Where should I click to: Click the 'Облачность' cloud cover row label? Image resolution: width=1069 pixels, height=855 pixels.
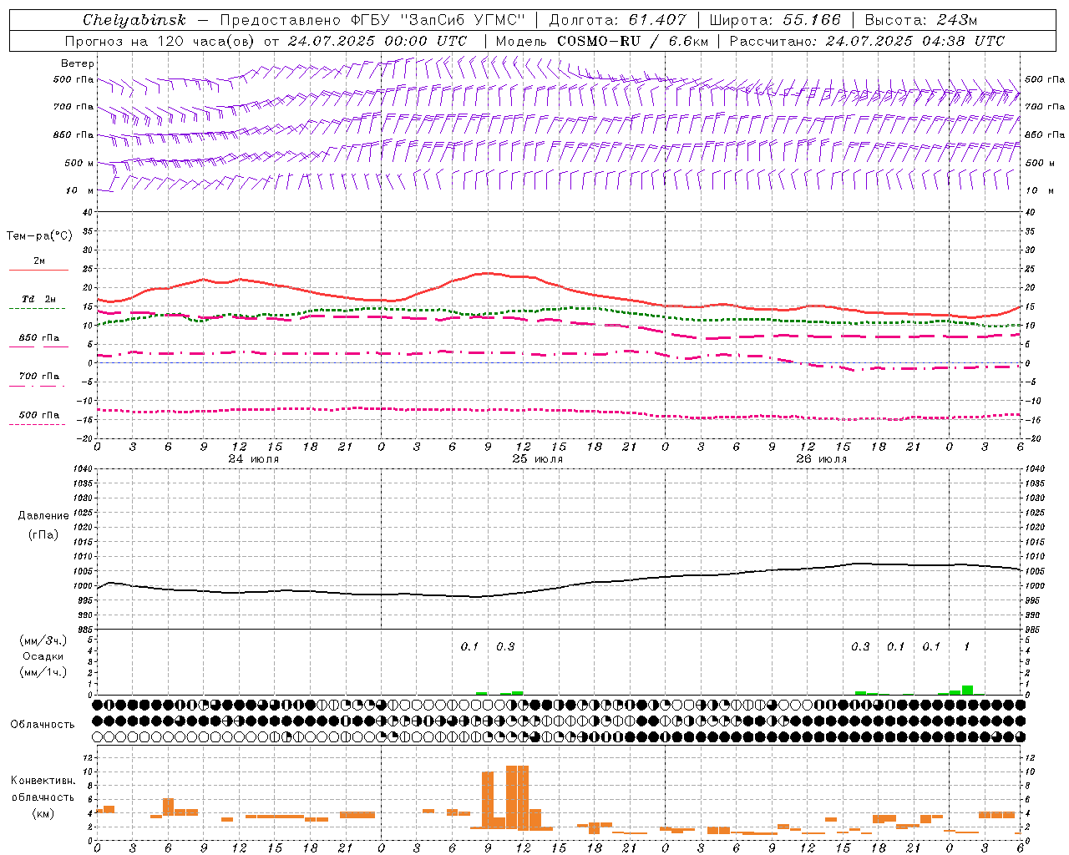point(43,724)
